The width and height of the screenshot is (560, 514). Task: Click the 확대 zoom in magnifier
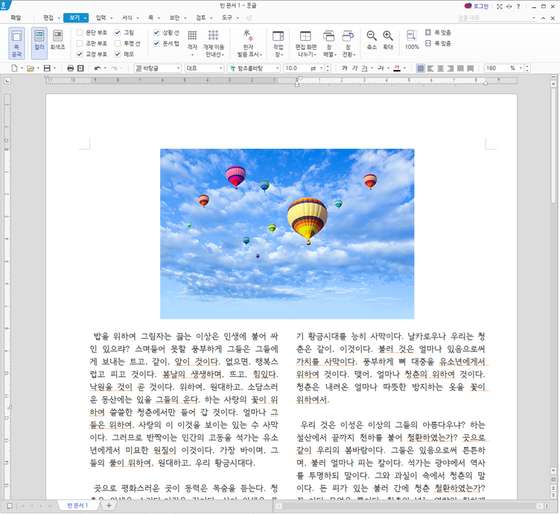point(388,40)
